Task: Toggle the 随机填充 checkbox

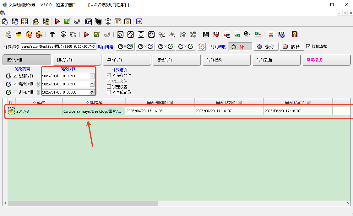Action: 308,46
